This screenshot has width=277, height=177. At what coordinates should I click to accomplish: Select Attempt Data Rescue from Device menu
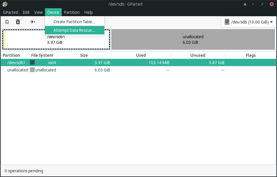pyautogui.click(x=75, y=30)
